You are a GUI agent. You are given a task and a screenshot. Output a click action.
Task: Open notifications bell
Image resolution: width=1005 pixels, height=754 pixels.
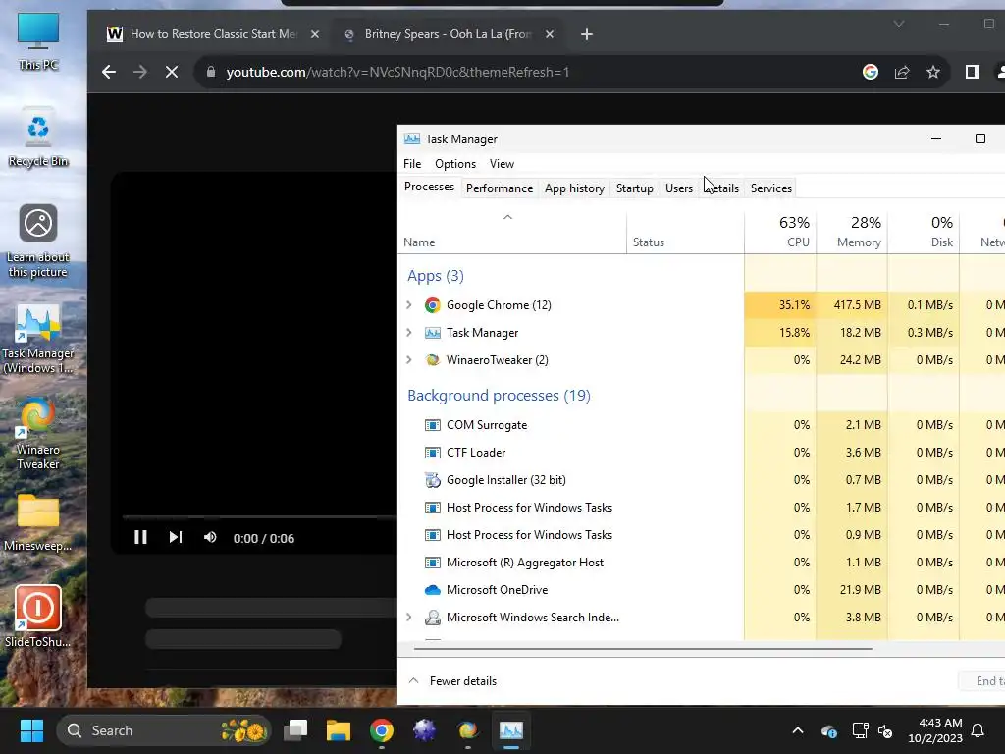click(979, 730)
